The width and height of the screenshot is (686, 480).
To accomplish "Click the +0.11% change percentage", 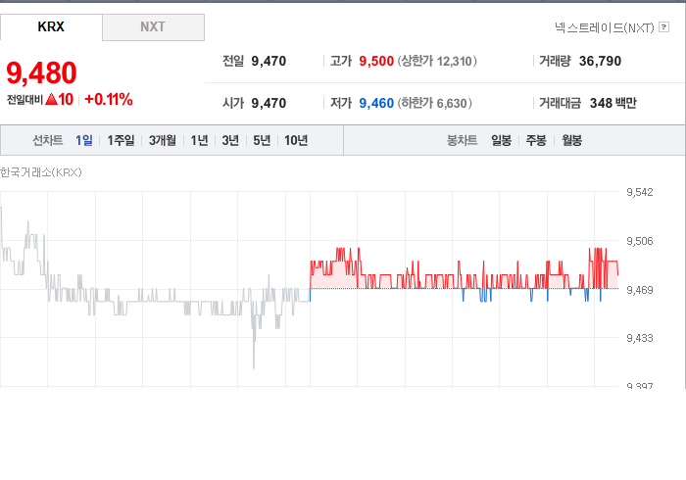I will coord(109,99).
